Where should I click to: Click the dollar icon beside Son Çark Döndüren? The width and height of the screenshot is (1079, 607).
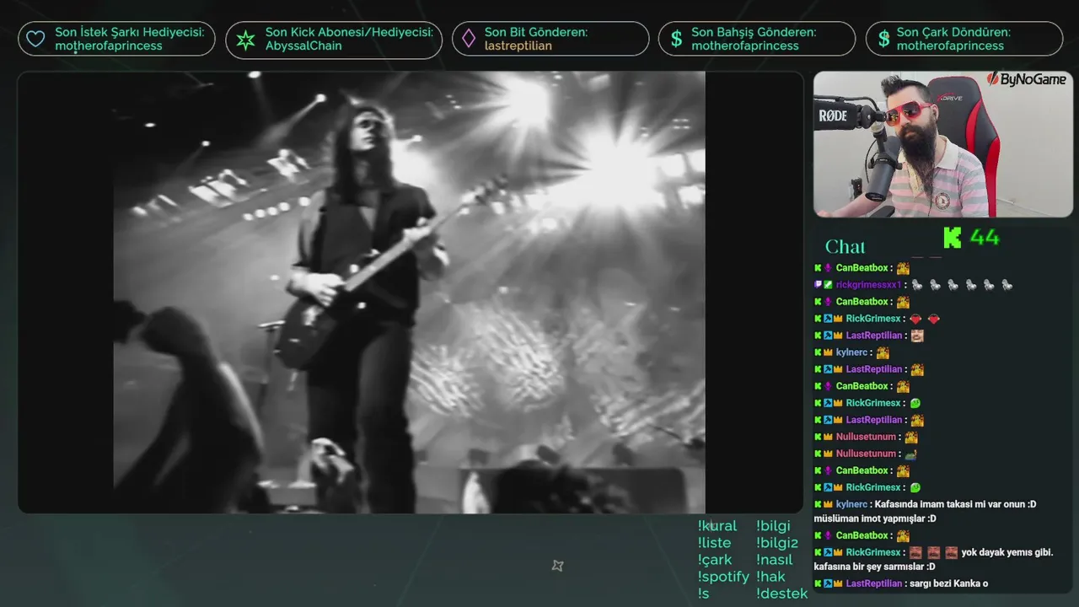coord(883,39)
